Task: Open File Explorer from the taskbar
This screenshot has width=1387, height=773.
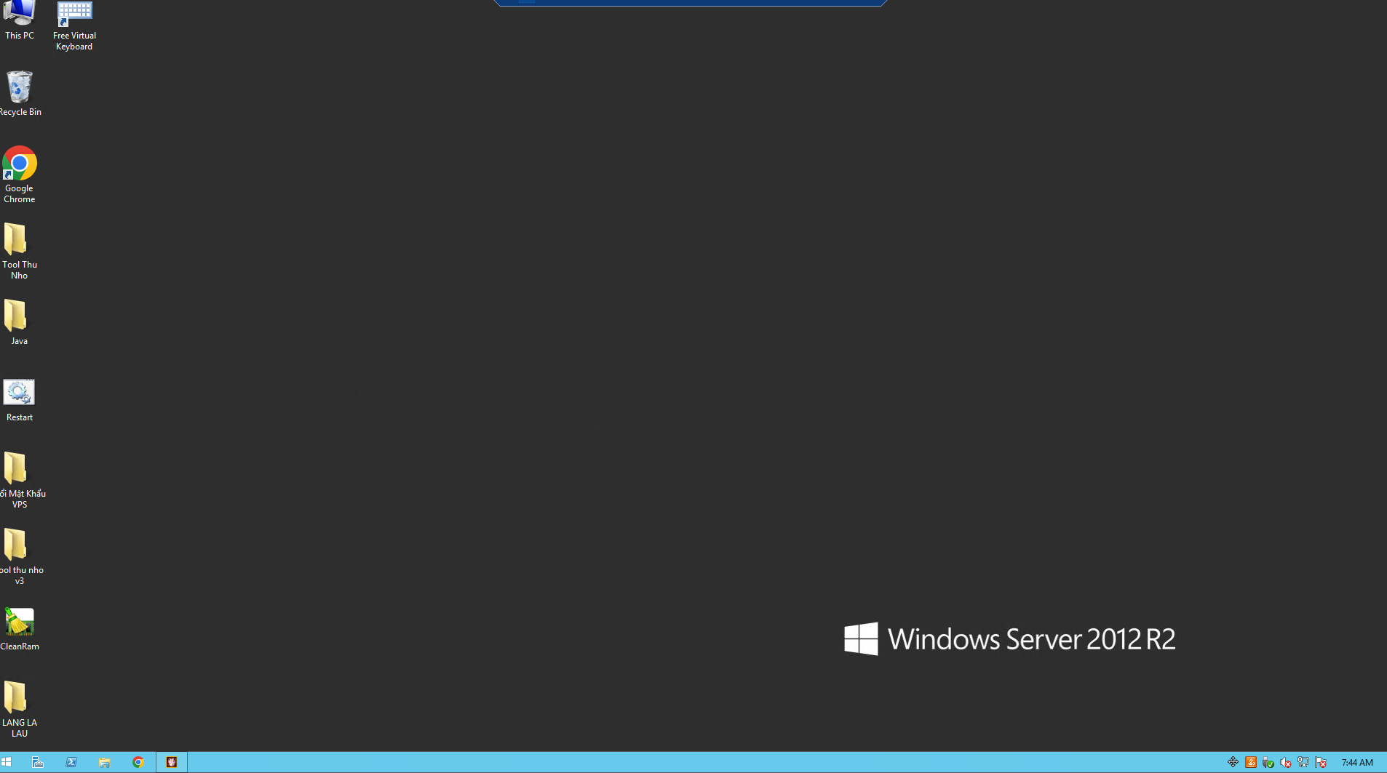Action: pyautogui.click(x=105, y=762)
